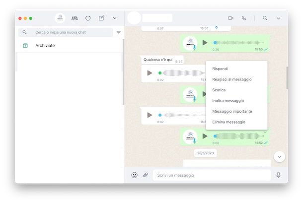This screenshot has width=303, height=203.
Task: Play the 0:25 sent voice message
Action: coord(205,43)
